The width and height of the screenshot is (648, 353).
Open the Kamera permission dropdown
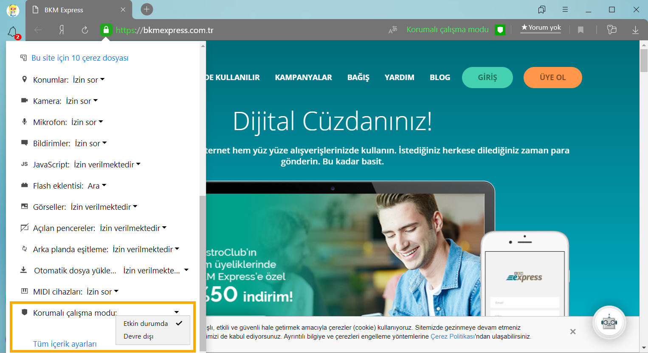[82, 101]
